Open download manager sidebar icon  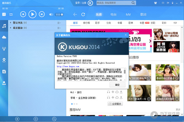pyautogui.click(x=4, y=83)
